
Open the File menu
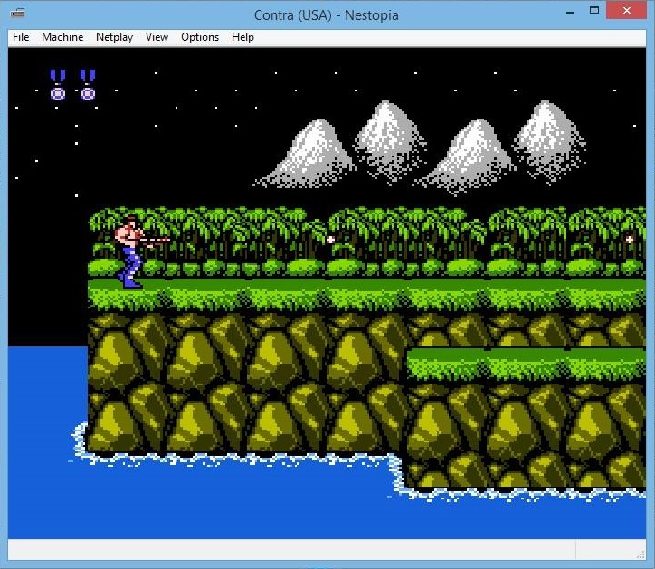tap(21, 37)
